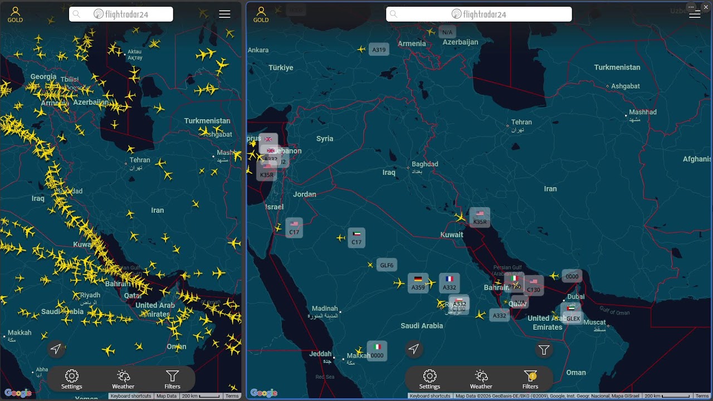Open hamburger menu in right window
The image size is (713, 401).
pyautogui.click(x=695, y=14)
